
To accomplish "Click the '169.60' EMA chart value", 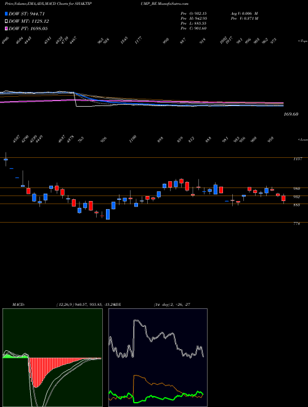I will click(x=290, y=114).
